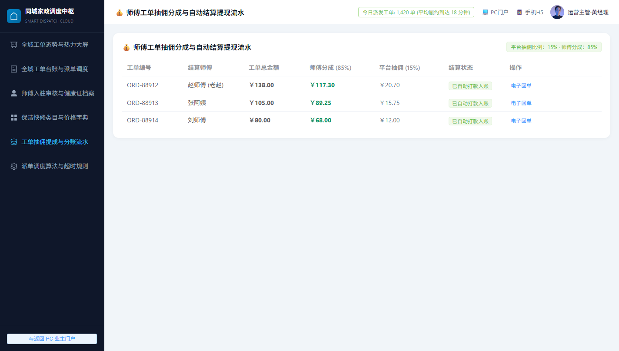
Task: Click the house logo icon in sidebar header
Action: coord(14,16)
